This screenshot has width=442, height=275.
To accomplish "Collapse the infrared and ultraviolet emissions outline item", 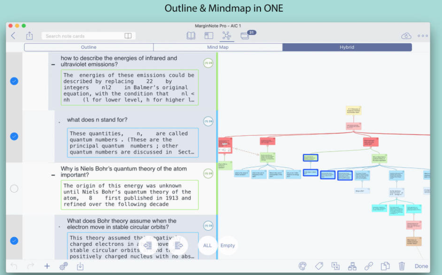I will (x=53, y=64).
